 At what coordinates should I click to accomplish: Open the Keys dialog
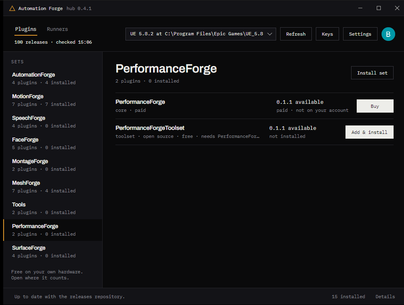tap(327, 34)
